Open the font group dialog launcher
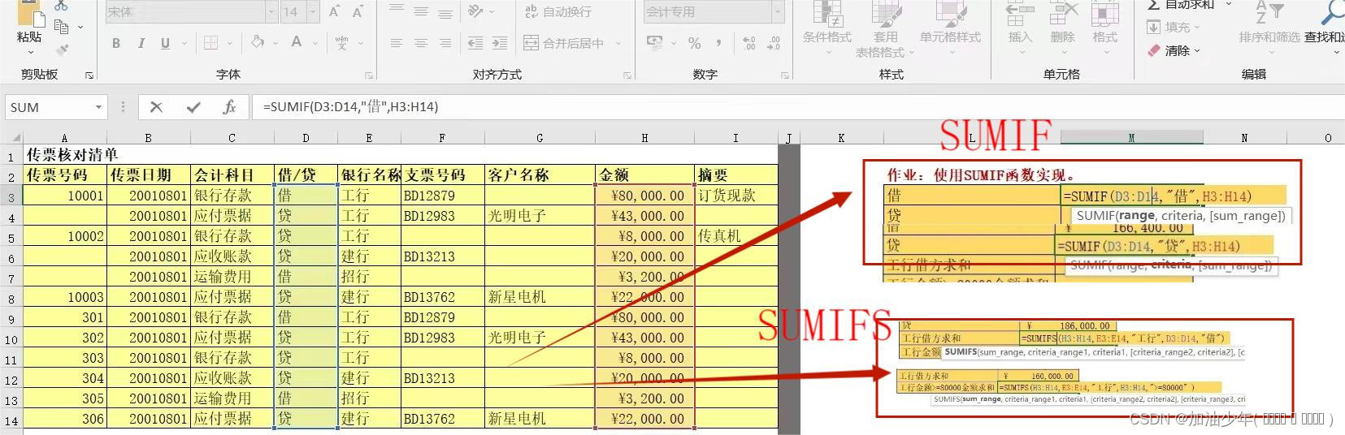This screenshot has width=1345, height=435. tap(369, 75)
